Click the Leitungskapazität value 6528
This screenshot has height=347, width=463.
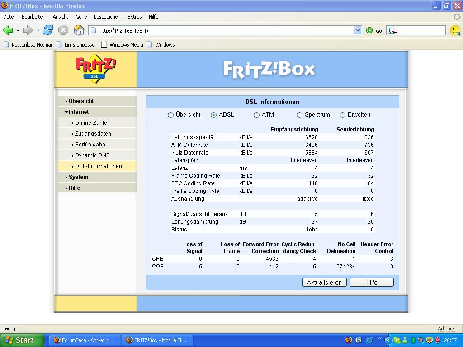click(x=311, y=137)
